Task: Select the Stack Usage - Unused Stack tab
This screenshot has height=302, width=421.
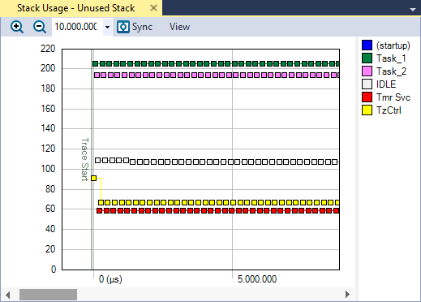Action: click(x=76, y=8)
